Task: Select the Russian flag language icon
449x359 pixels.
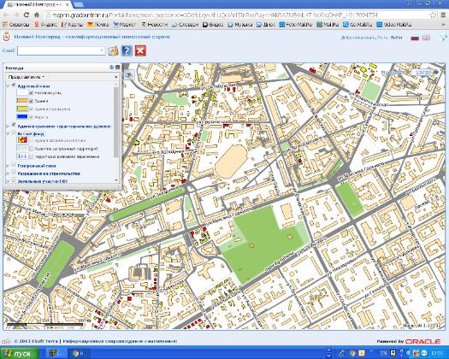Action: point(415,38)
